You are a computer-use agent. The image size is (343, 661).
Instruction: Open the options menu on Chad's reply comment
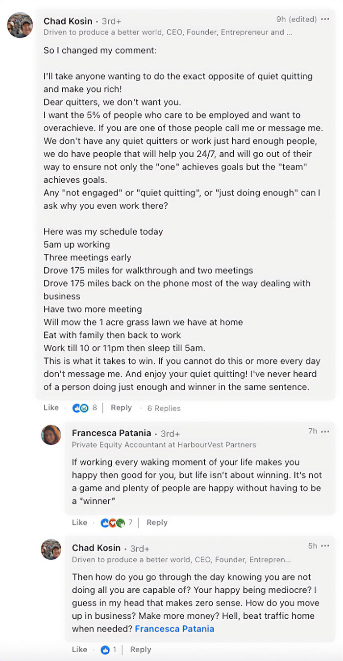point(324,545)
